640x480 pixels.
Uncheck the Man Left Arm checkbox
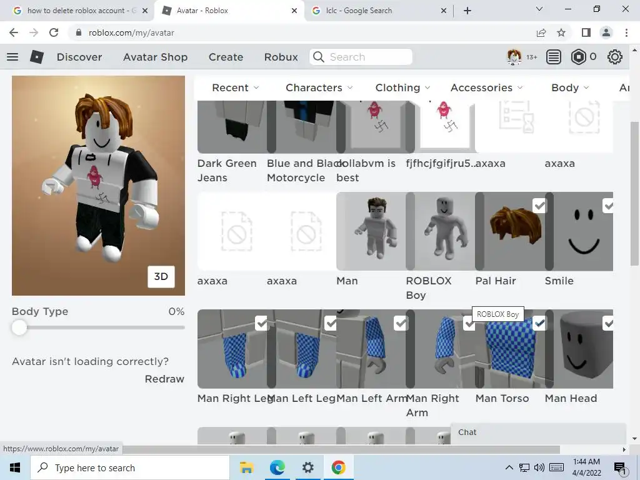(x=401, y=323)
